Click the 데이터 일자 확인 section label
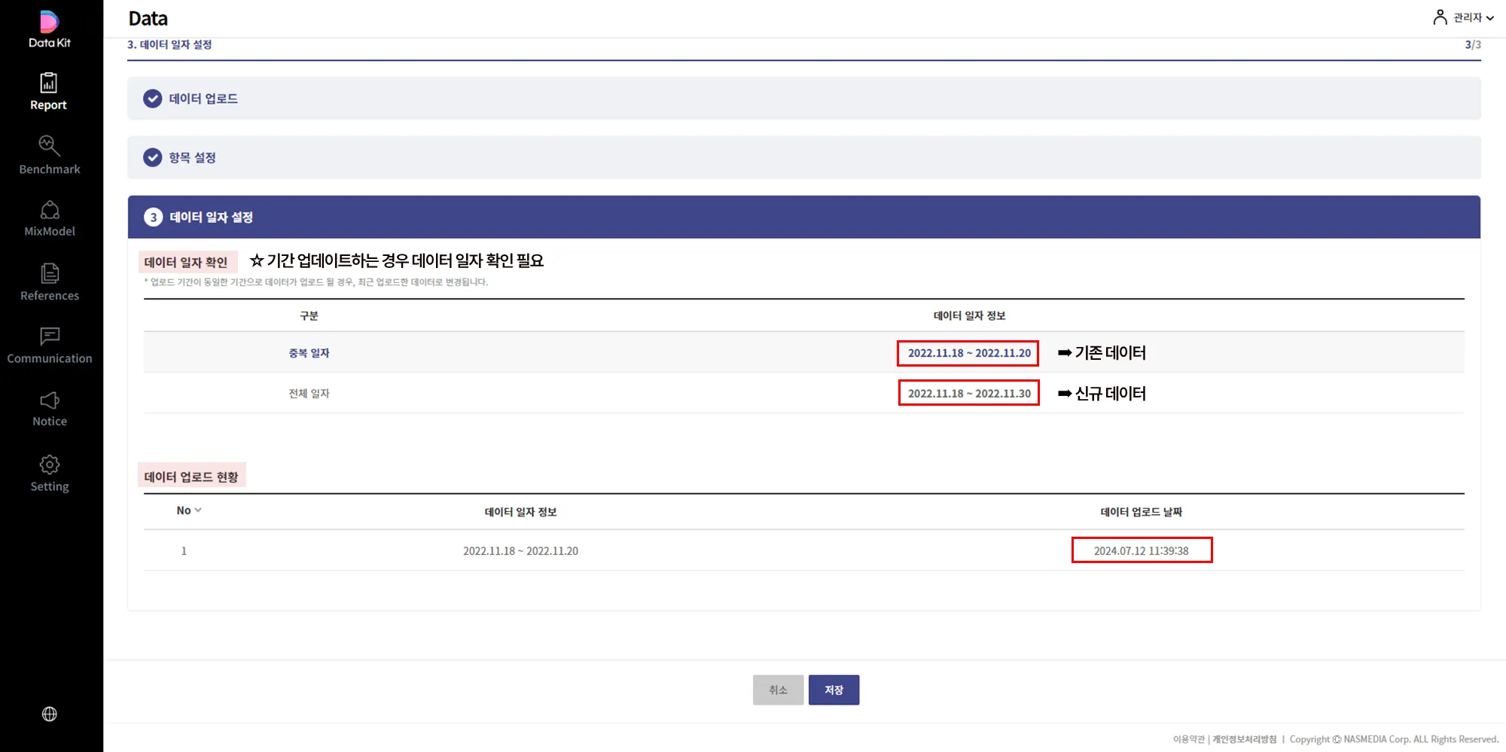Viewport: 1506px width, 752px height. pos(186,262)
